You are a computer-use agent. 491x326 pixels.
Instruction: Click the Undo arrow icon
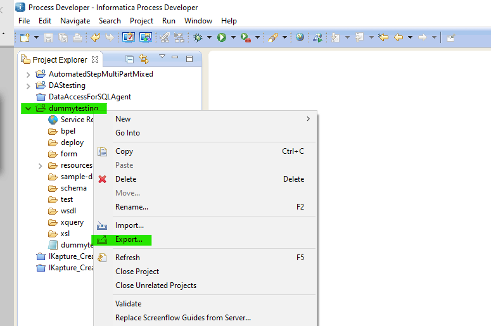pyautogui.click(x=95, y=37)
